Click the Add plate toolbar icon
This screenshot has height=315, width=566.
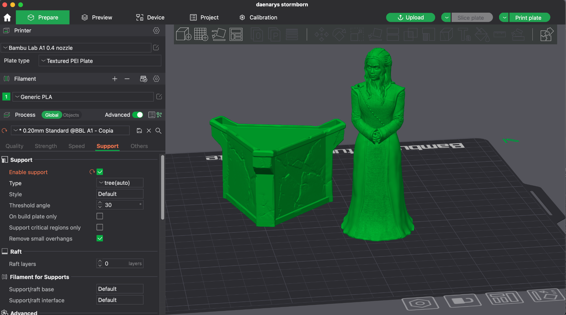click(x=201, y=34)
